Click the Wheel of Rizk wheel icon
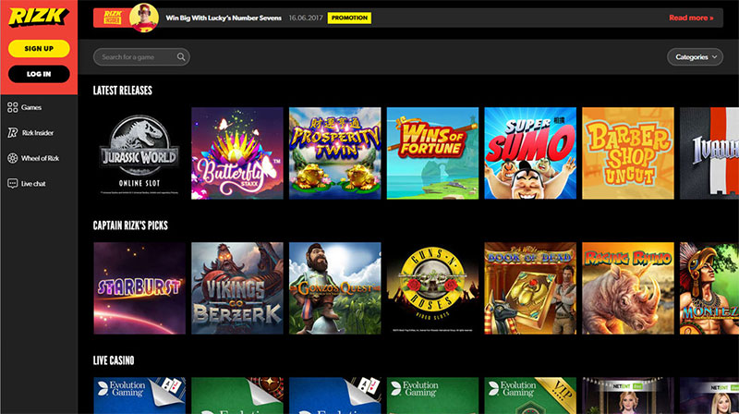The height and width of the screenshot is (414, 739). pyautogui.click(x=13, y=158)
